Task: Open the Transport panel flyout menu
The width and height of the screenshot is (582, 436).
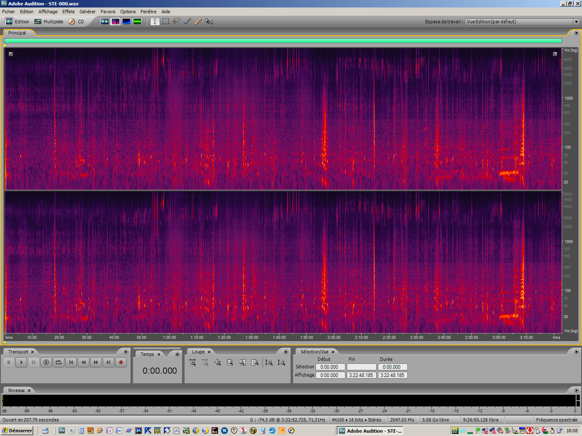Action: coord(126,351)
